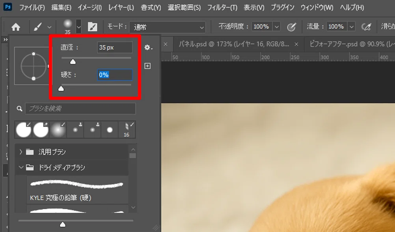Open the 編集(E) menu
Screen dimensions: 395x232
pyautogui.click(x=61, y=7)
